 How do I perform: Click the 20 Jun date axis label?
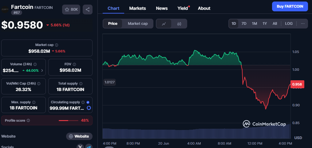[x=163, y=143]
